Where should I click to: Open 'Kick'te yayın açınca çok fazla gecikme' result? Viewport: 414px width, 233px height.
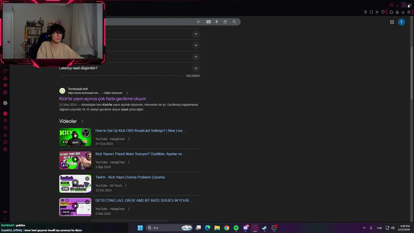[103, 99]
